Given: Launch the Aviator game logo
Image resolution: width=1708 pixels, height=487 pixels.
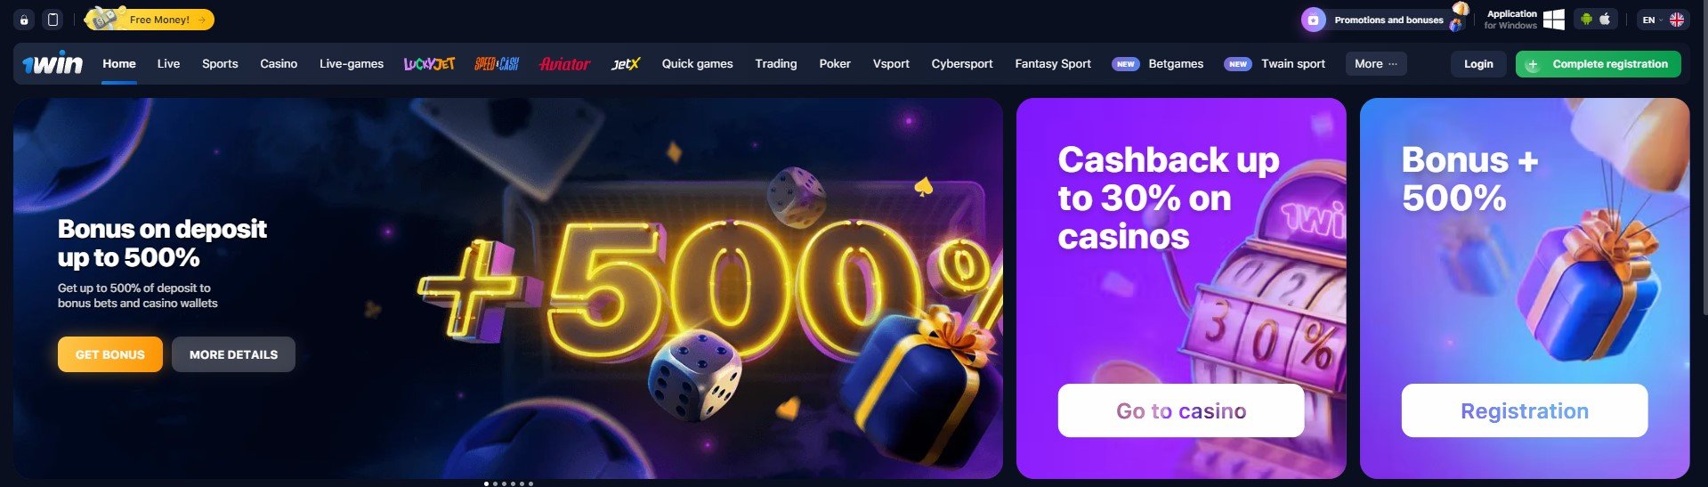Looking at the screenshot, I should pyautogui.click(x=564, y=64).
